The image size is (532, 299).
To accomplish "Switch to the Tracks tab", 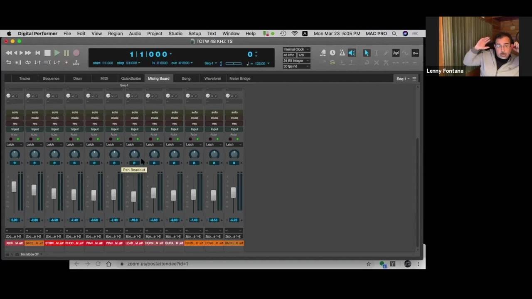I will tap(25, 78).
